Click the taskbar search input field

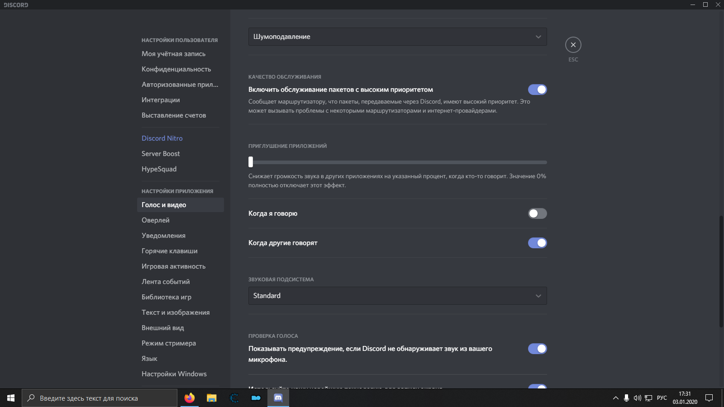[x=100, y=398]
